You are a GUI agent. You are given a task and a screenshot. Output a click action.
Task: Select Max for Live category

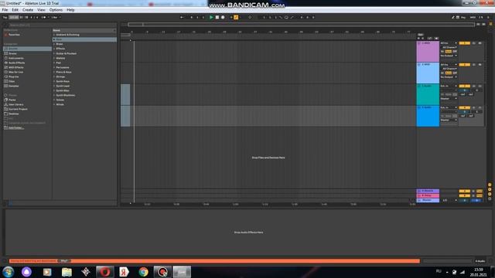click(15, 72)
